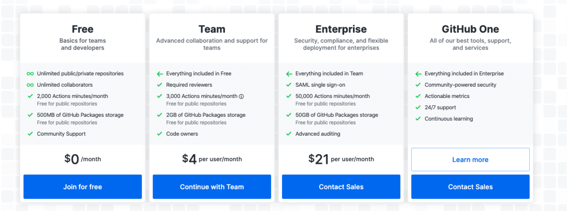Click the Join for free button
The image size is (567, 211).
pos(83,187)
